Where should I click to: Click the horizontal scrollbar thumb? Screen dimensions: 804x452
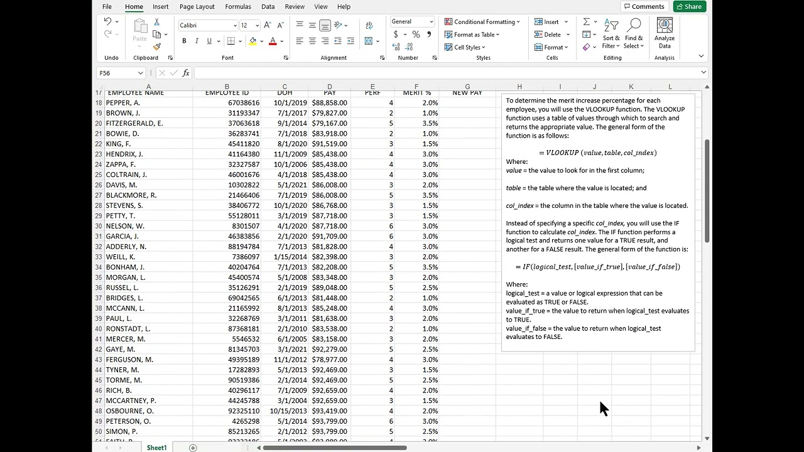[x=335, y=448]
